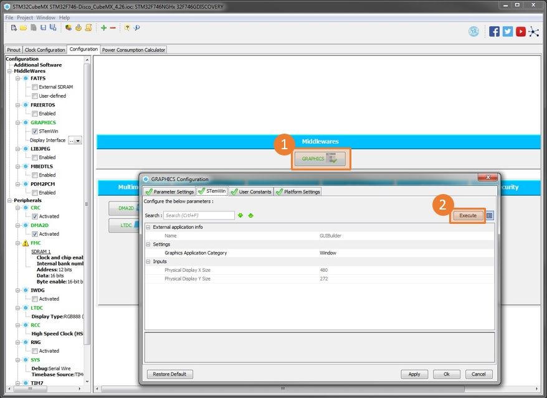Screen dimensions: 547x398
Task: Click the DMA2D button in Multimedia section
Action: click(125, 208)
